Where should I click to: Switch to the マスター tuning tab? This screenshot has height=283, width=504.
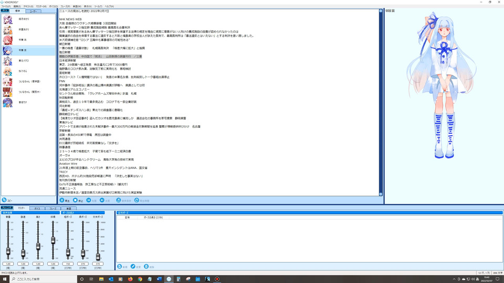(x=21, y=208)
